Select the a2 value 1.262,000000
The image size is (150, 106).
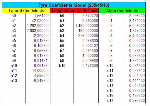(x=38, y=26)
